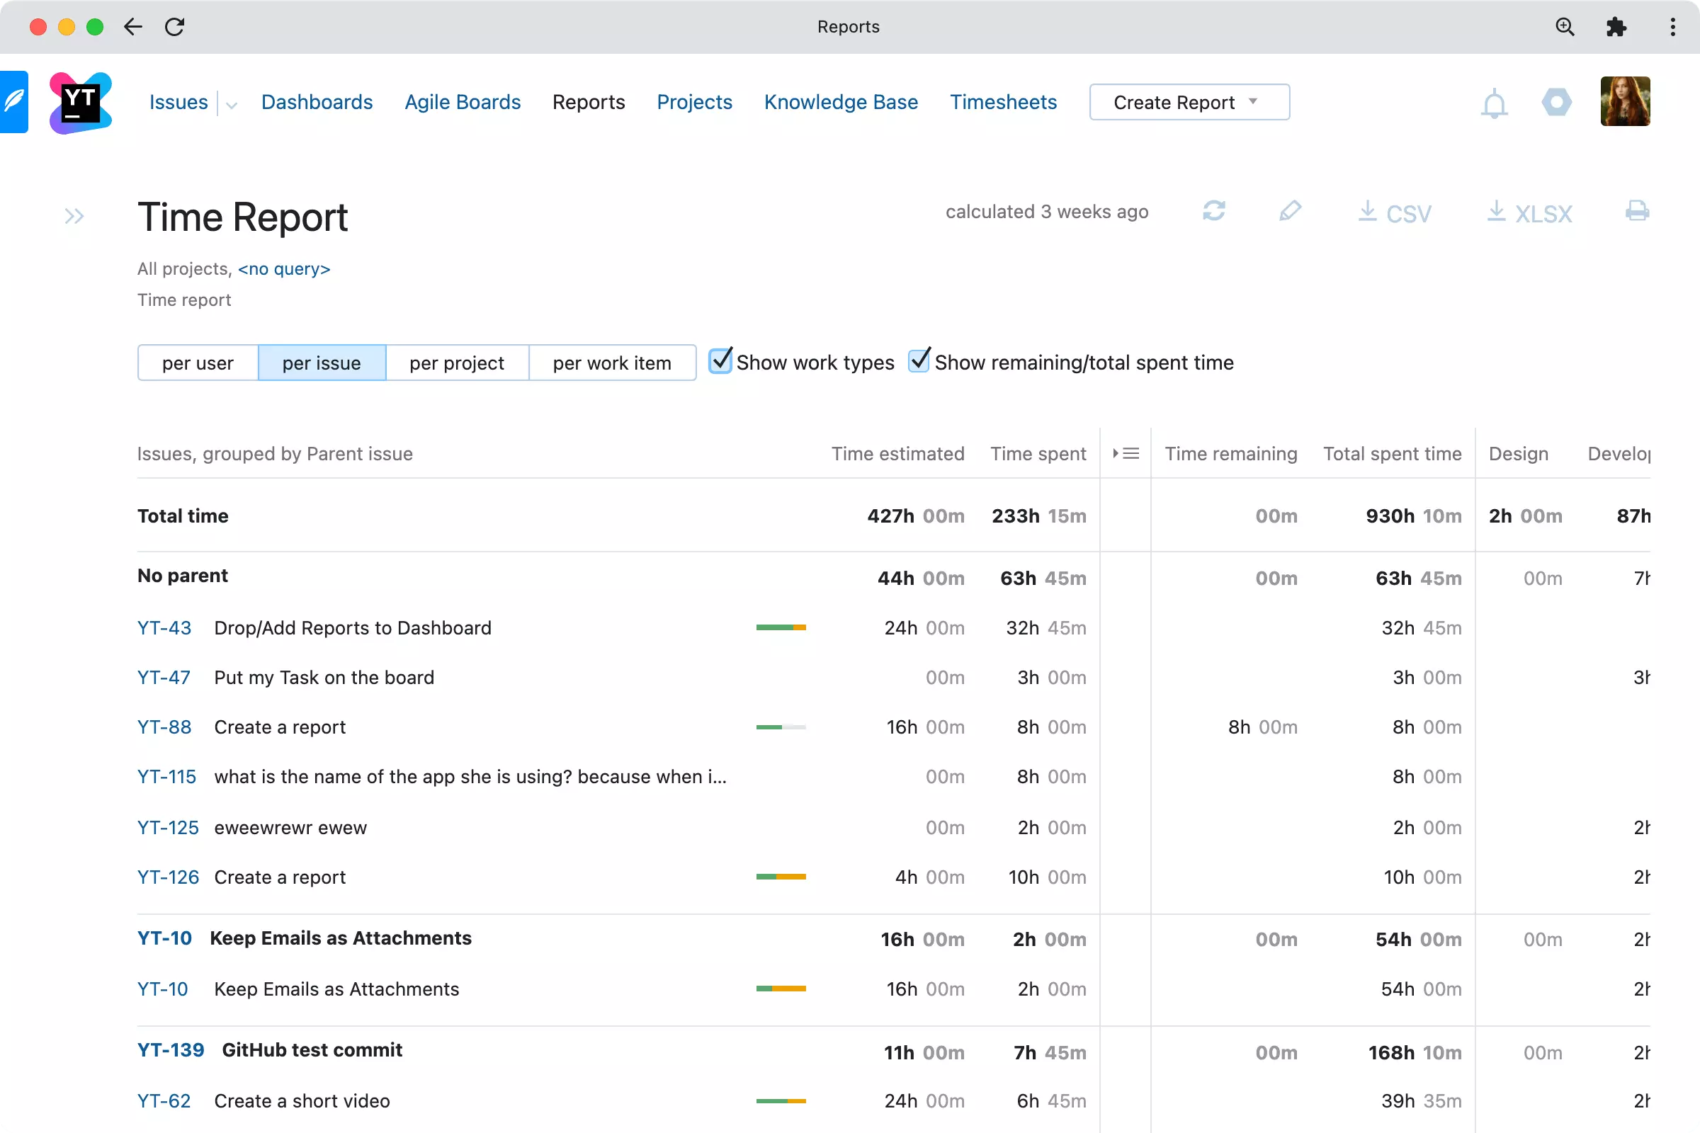Click the Knowledge Base menu item
1700x1133 pixels.
840,103
